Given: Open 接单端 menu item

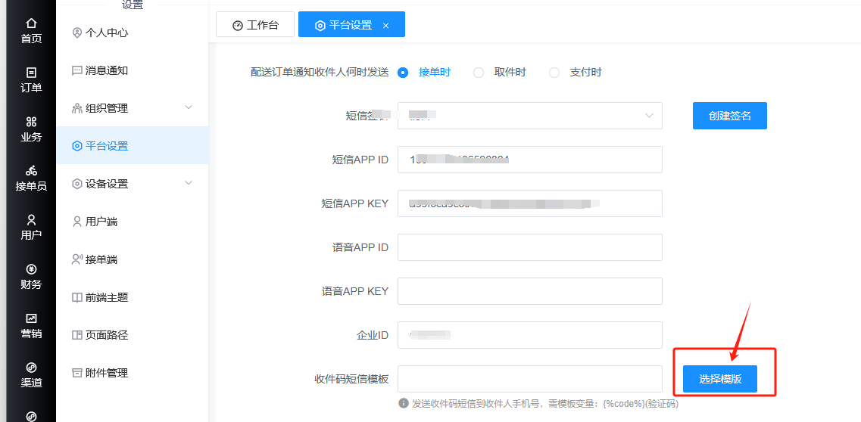Looking at the screenshot, I should [132, 259].
